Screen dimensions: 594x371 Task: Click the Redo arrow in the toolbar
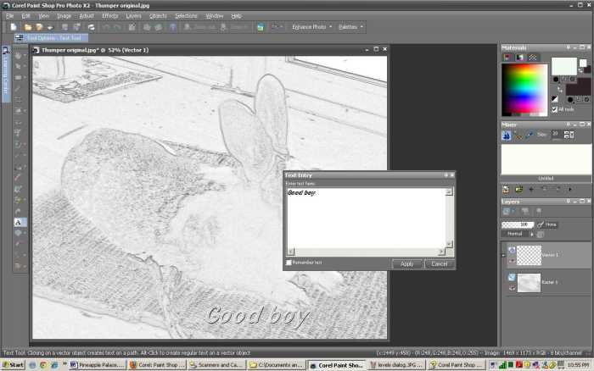click(118, 27)
